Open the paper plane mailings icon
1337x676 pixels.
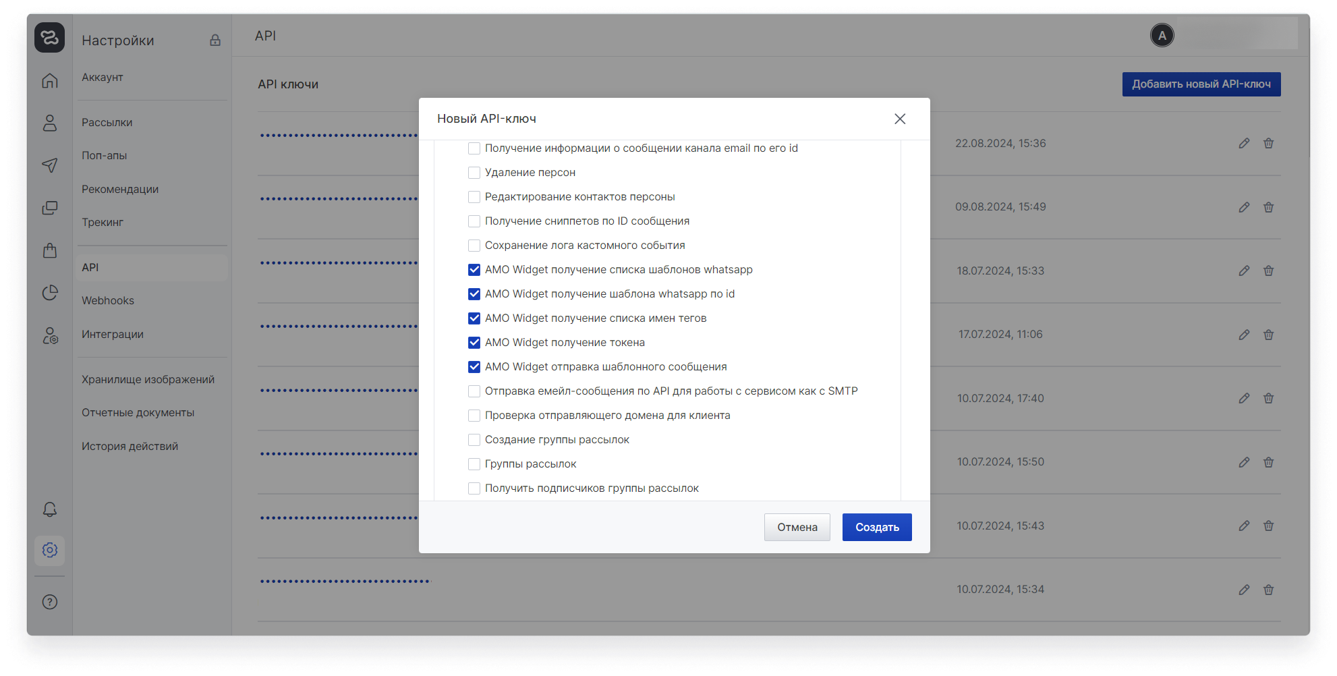[x=50, y=165]
